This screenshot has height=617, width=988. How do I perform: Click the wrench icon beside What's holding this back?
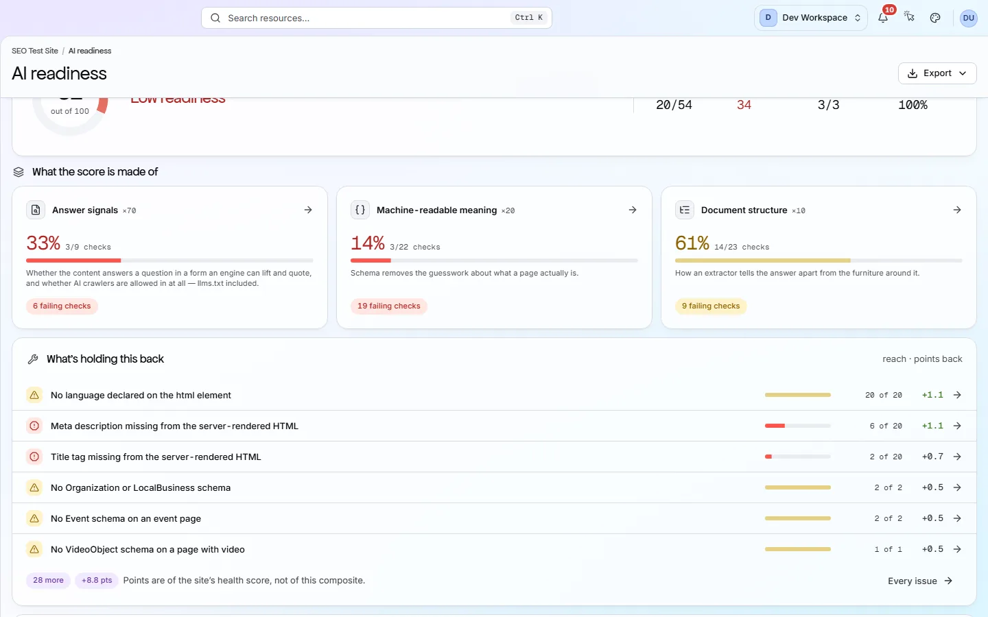pos(32,359)
